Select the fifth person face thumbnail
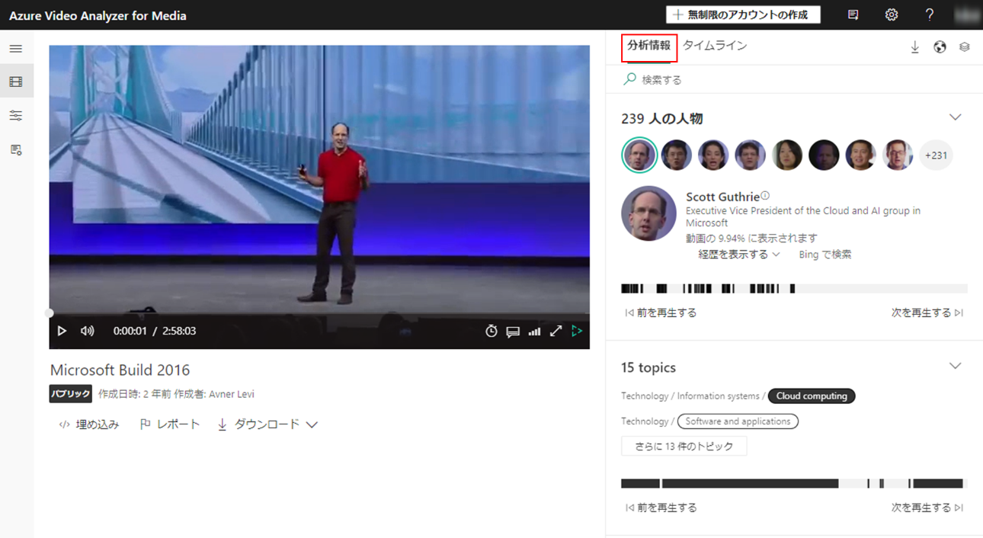The image size is (983, 538). pos(787,155)
